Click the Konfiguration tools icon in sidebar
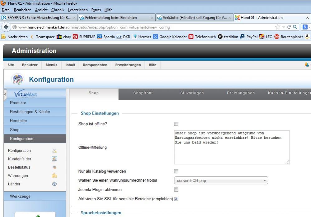The height and width of the screenshot is (217, 311). click(54, 151)
